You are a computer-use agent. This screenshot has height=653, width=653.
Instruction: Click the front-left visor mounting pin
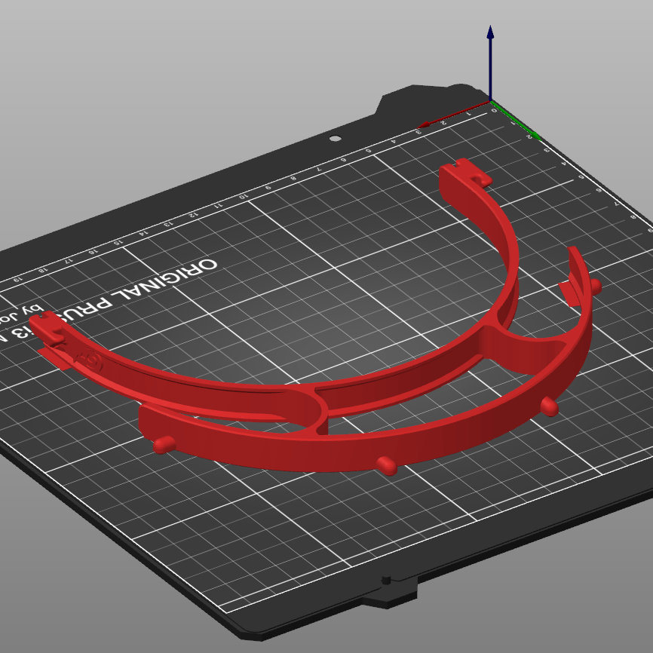tap(164, 444)
